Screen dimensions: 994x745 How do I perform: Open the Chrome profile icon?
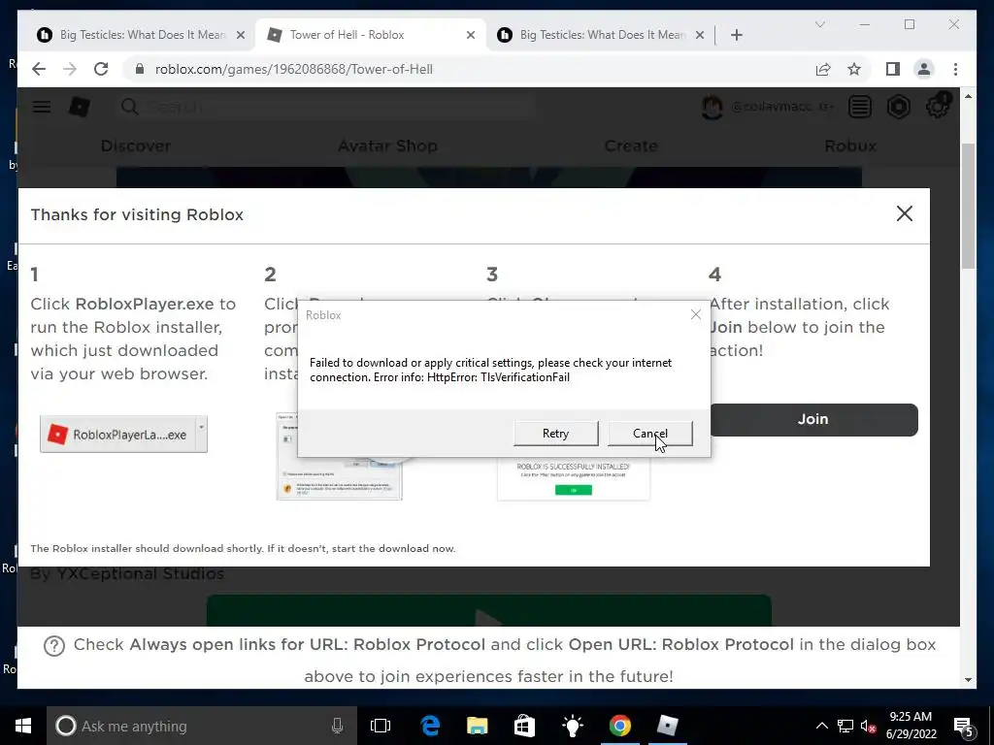click(x=924, y=69)
